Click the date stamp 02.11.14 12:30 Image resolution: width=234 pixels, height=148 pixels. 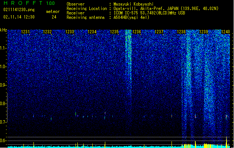19,17
